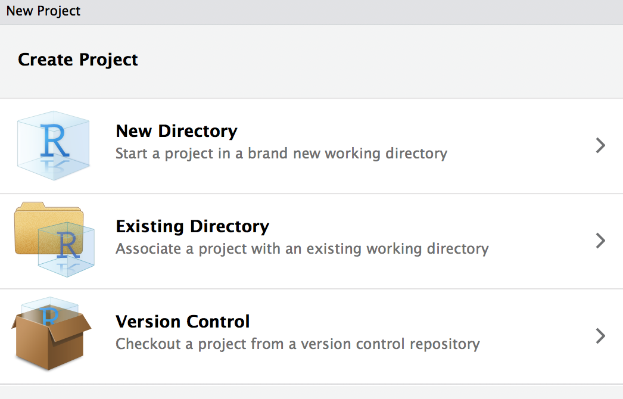623x399 pixels.
Task: Select the Existing Directory heading
Action: pos(192,226)
